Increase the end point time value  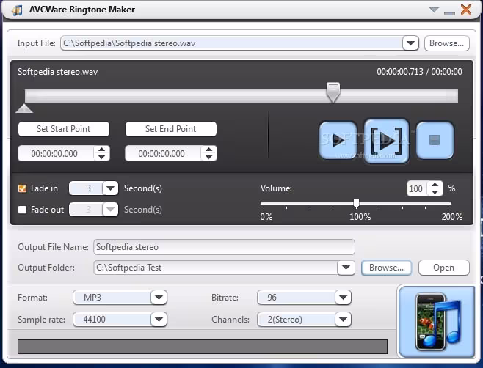pyautogui.click(x=209, y=150)
